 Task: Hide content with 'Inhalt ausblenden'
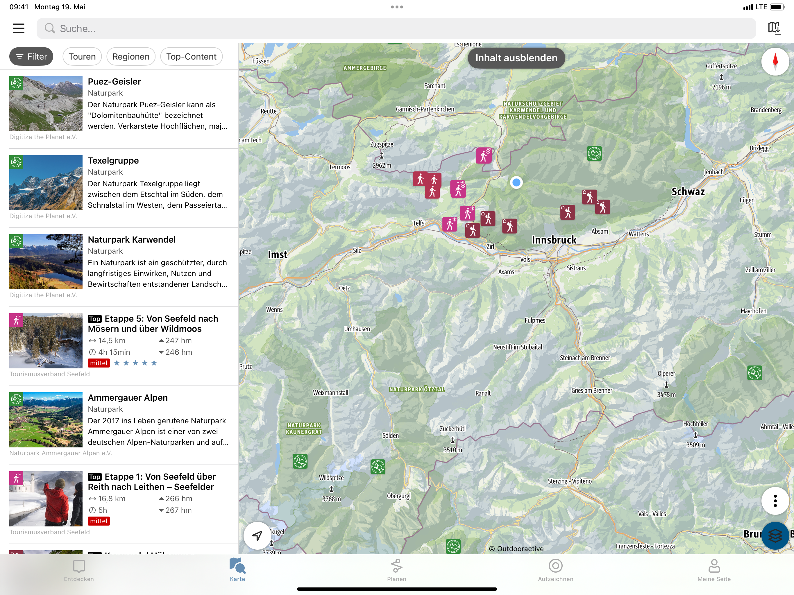pyautogui.click(x=516, y=58)
